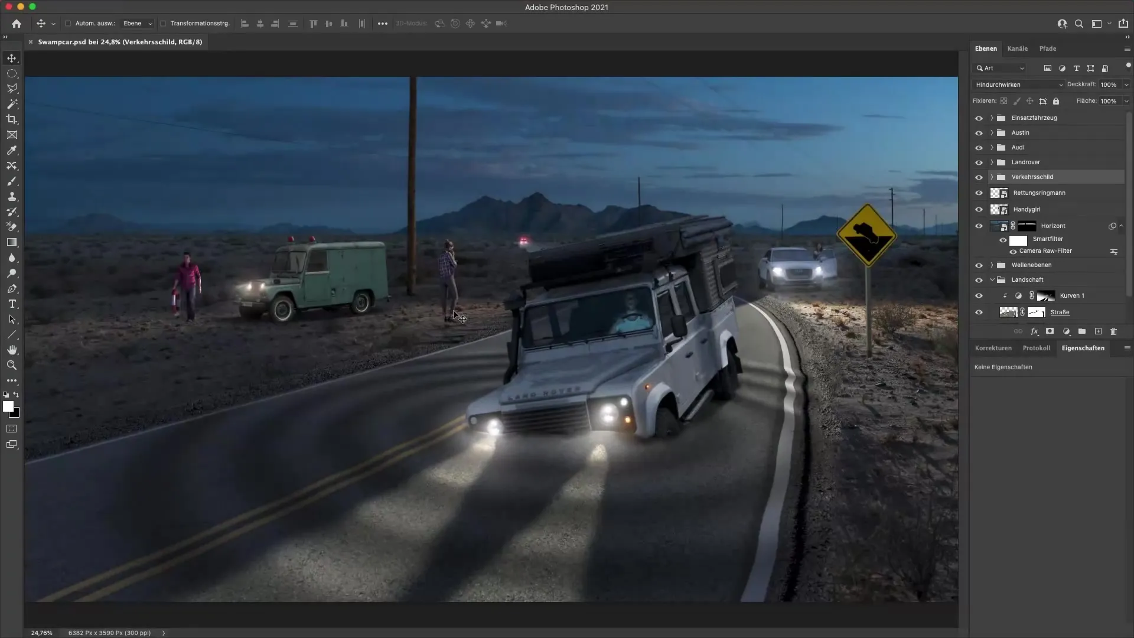Add a layer mask to selected layer
The image size is (1134, 638).
1050,331
